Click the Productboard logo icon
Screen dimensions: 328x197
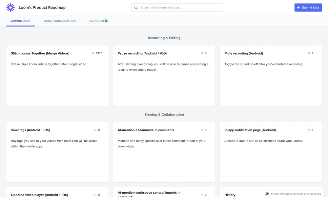[x=267, y=194]
